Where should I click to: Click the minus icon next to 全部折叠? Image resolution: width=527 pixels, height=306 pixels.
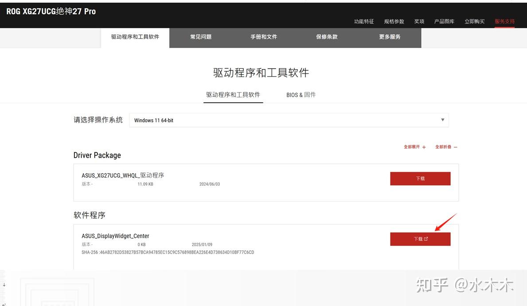[457, 147]
